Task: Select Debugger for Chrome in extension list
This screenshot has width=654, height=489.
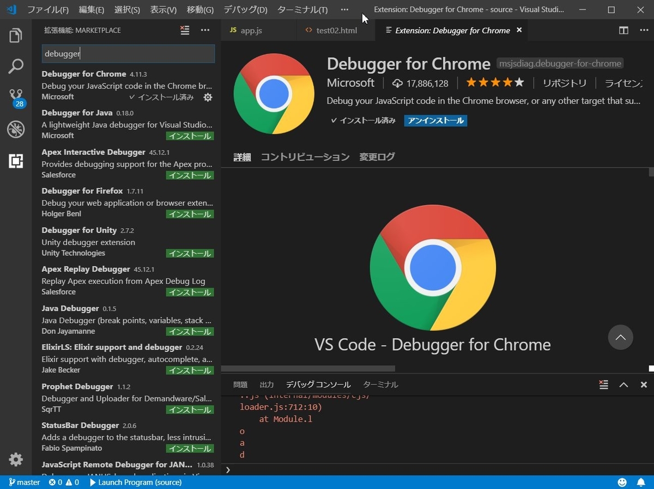Action: tap(126, 85)
